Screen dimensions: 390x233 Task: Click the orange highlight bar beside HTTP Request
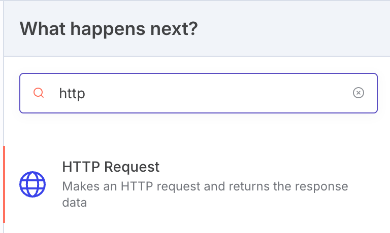4,184
